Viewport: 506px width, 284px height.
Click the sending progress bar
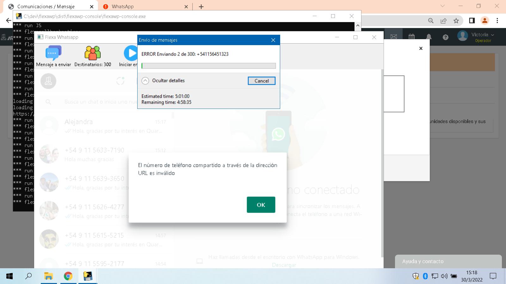pos(209,66)
